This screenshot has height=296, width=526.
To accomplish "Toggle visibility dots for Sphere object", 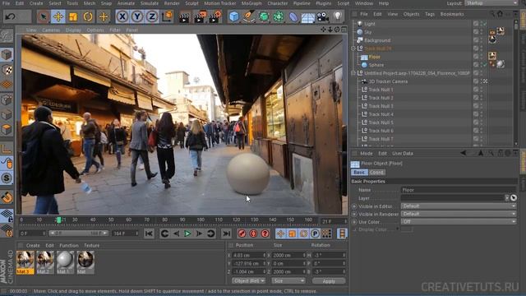I will click(482, 65).
